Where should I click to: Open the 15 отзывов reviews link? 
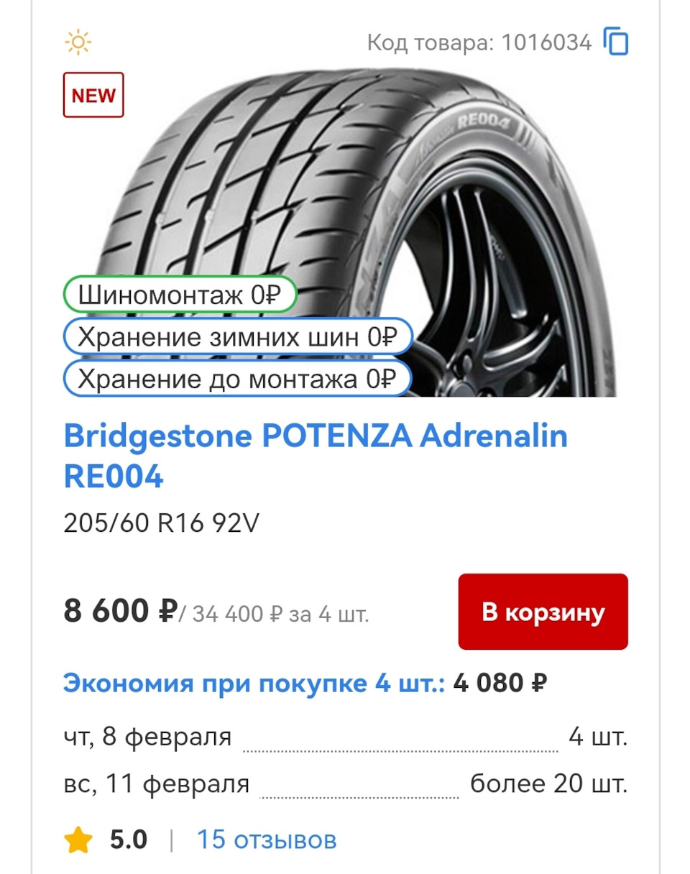pos(267,839)
